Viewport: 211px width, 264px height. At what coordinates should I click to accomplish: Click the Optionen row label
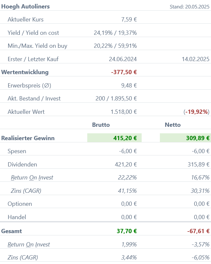pyautogui.click(x=20, y=204)
